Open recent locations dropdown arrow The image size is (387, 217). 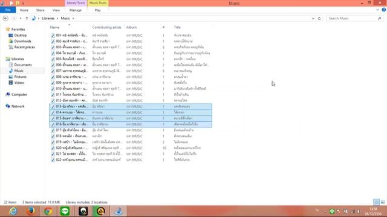(x=21, y=19)
